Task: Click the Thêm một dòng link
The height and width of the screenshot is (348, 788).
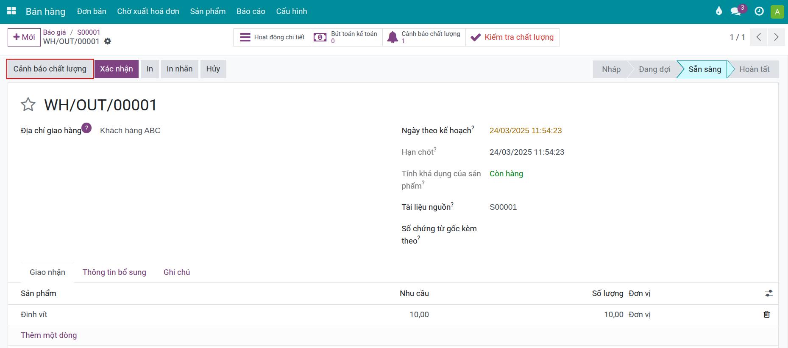Action: point(49,335)
